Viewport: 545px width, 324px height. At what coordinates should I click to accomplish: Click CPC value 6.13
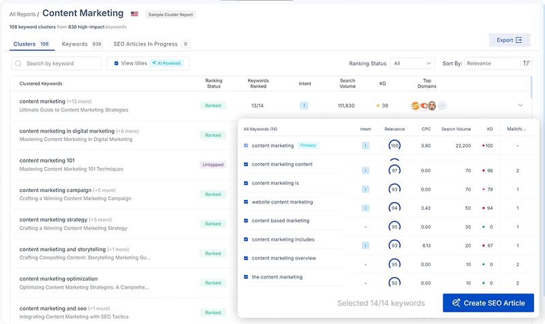[426, 246]
